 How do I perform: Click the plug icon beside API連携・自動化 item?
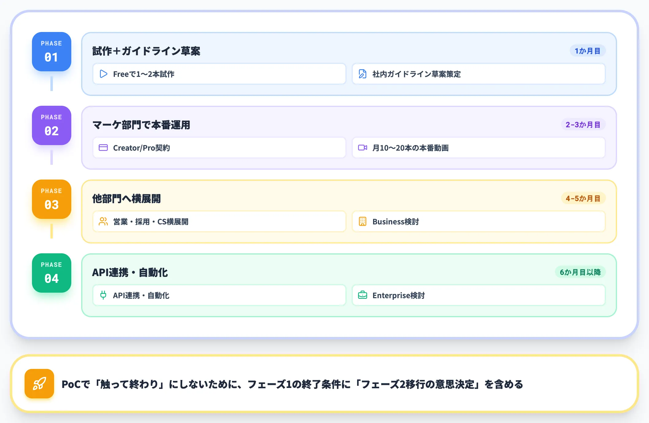[103, 295]
